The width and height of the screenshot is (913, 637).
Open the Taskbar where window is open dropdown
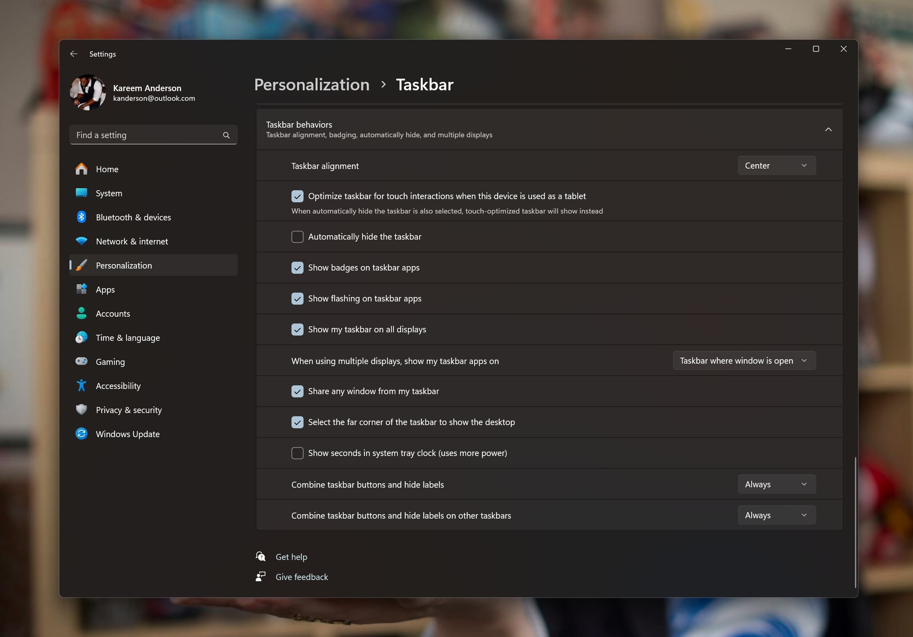pyautogui.click(x=744, y=361)
